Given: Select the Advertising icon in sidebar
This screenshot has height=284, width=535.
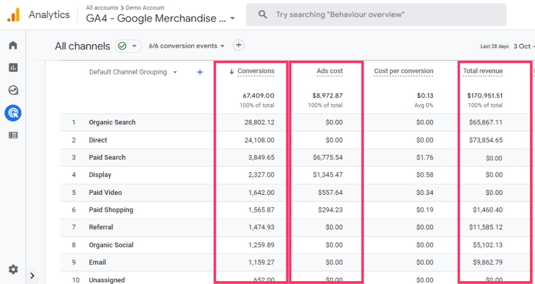Looking at the screenshot, I should [x=13, y=113].
